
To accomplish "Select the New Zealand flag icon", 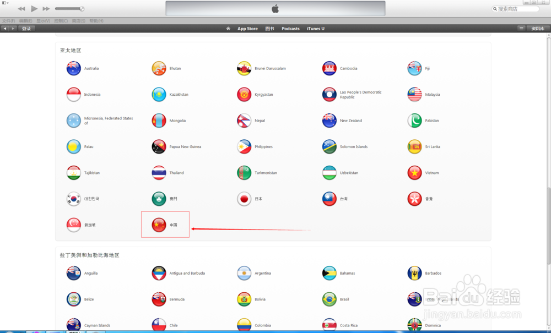I will coord(329,121).
